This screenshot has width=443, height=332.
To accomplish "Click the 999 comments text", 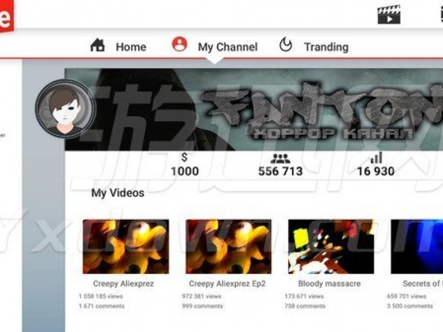I will click(203, 306).
